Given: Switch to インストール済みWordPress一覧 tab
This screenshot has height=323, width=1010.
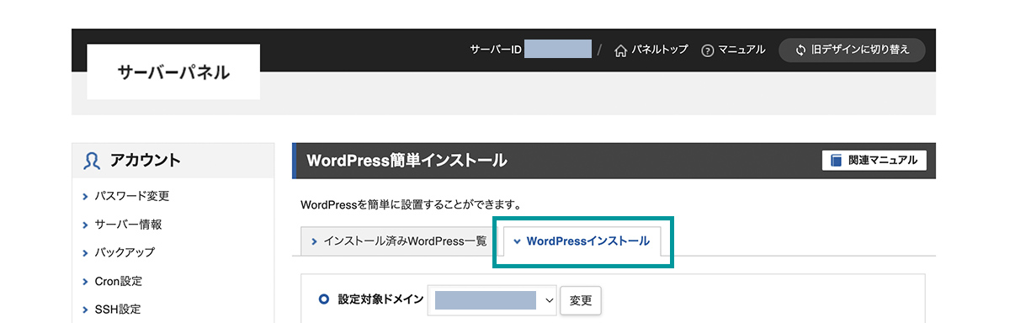Looking at the screenshot, I should [398, 241].
